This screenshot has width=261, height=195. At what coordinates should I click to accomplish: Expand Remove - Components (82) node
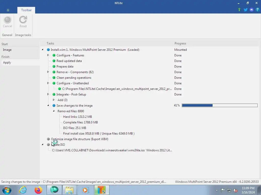tap(48, 72)
